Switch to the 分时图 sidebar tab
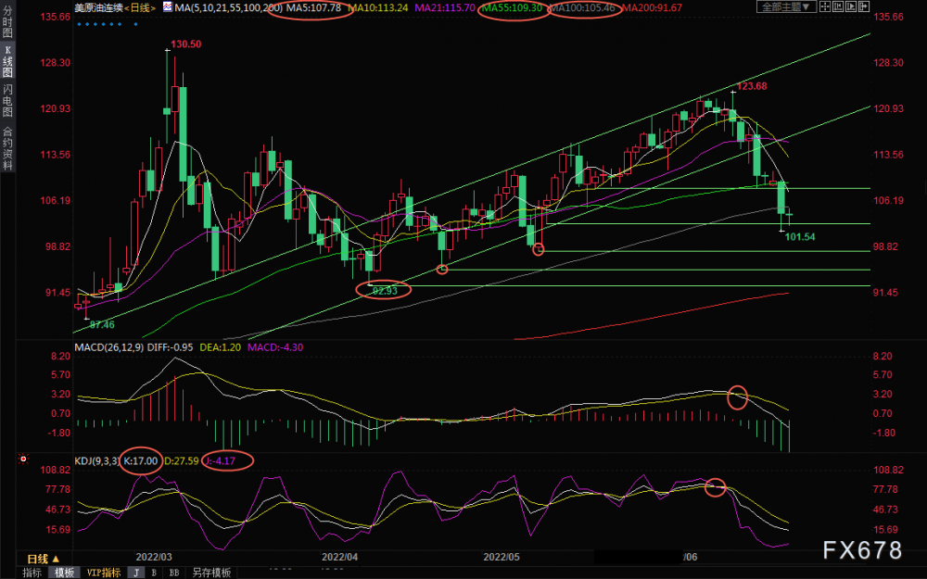The width and height of the screenshot is (927, 579). [7, 22]
